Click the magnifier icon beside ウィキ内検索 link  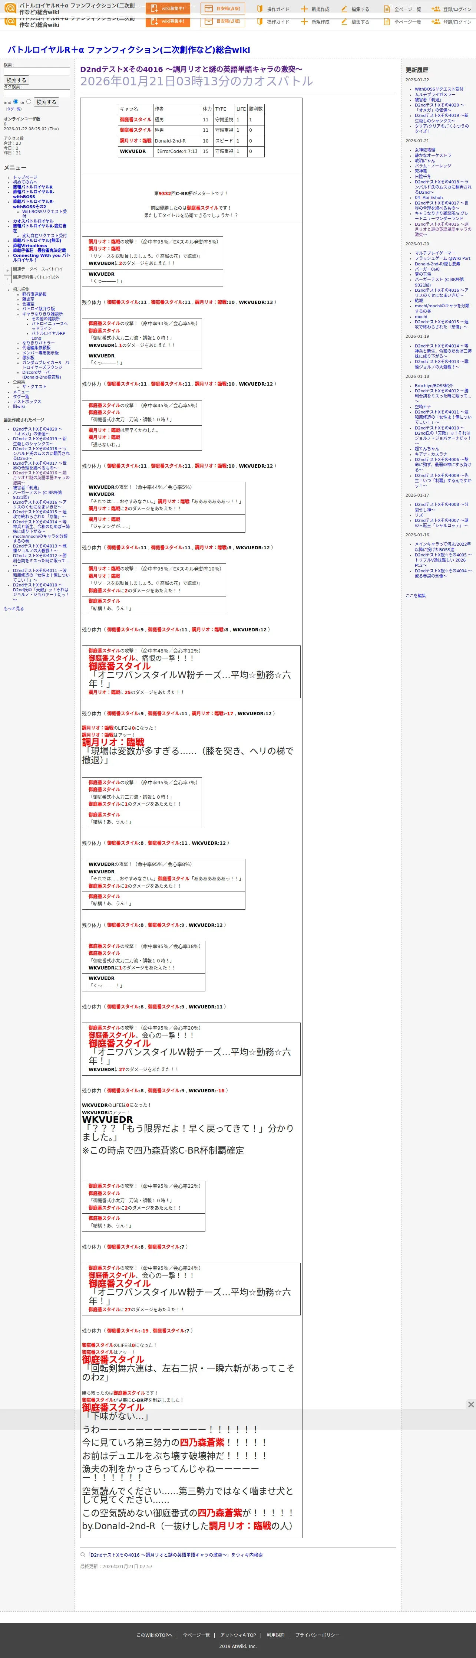(82, 1554)
